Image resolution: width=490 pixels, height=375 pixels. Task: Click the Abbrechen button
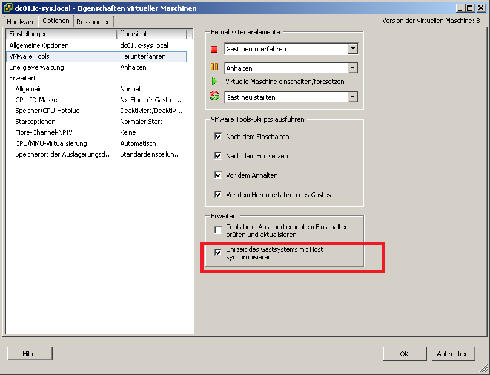(452, 354)
